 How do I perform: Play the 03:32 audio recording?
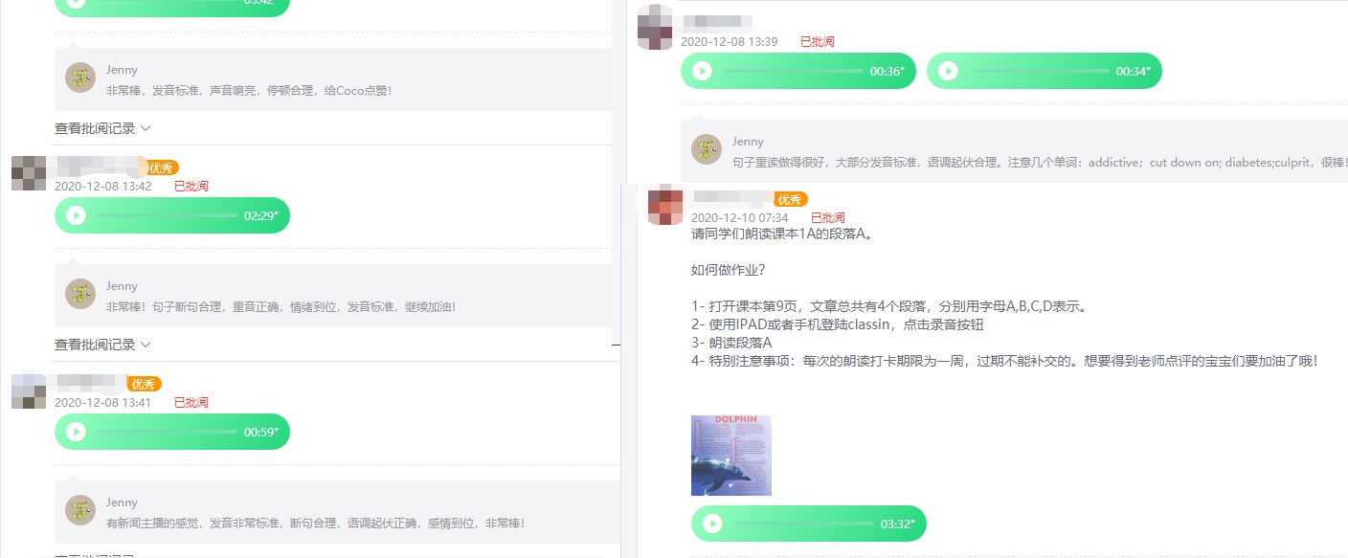[x=712, y=524]
